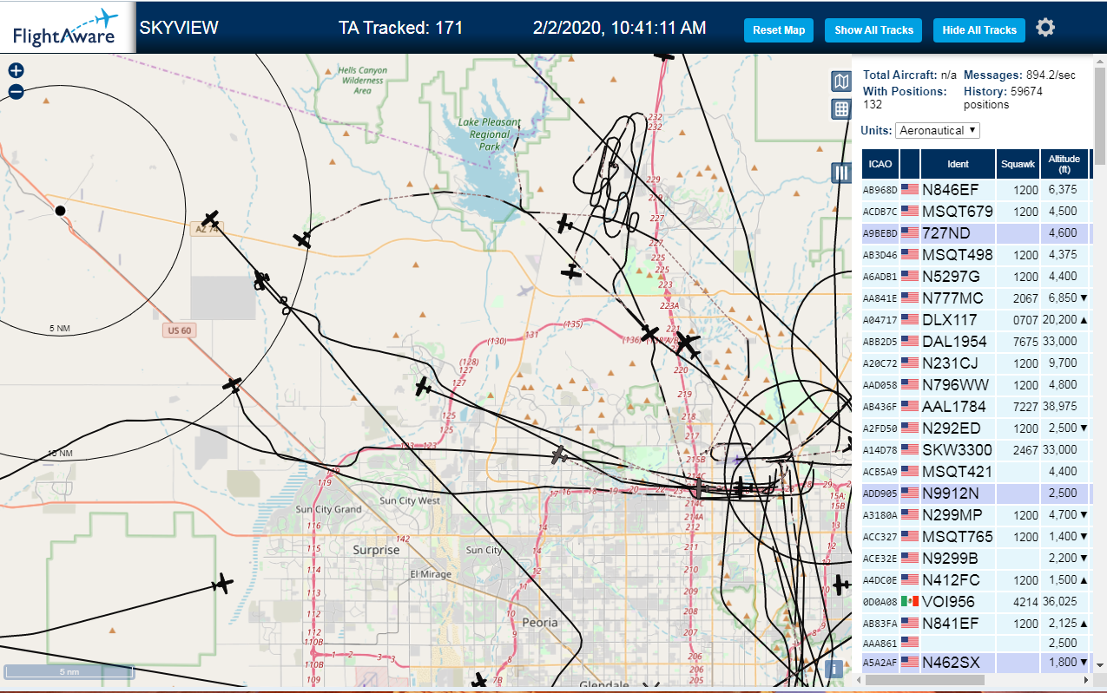Click the Mexican flag in VOI956 row

[910, 601]
